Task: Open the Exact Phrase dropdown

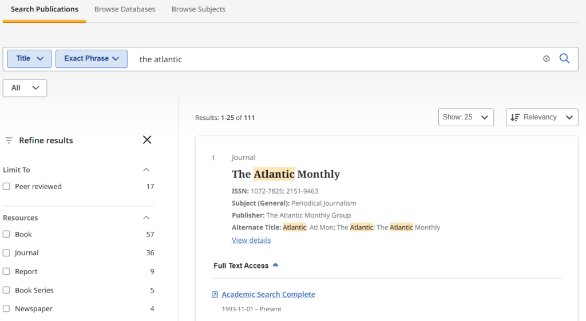Action: tap(92, 59)
